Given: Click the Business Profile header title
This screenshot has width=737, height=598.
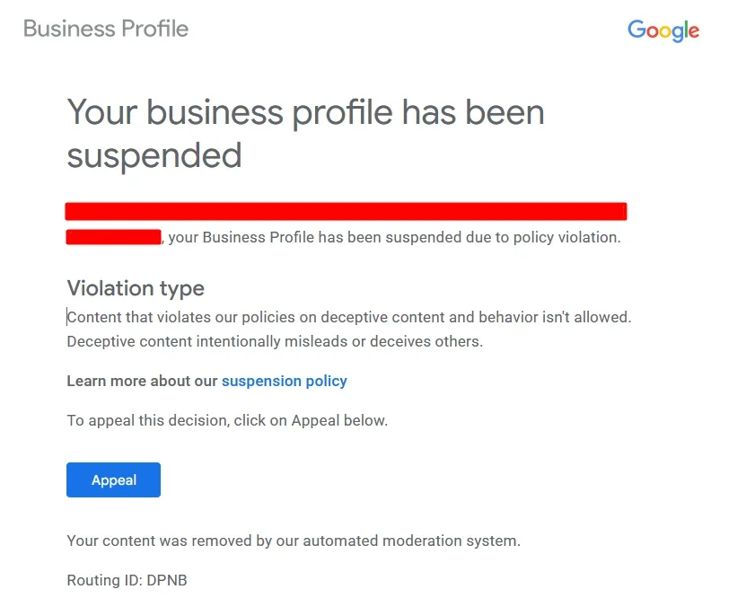Looking at the screenshot, I should (106, 29).
